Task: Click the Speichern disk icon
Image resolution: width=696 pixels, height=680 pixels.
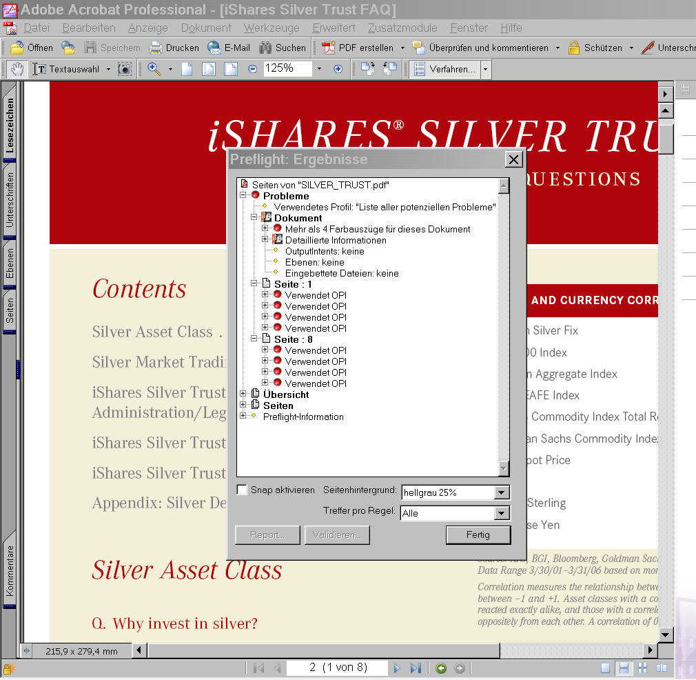Action: pos(90,48)
